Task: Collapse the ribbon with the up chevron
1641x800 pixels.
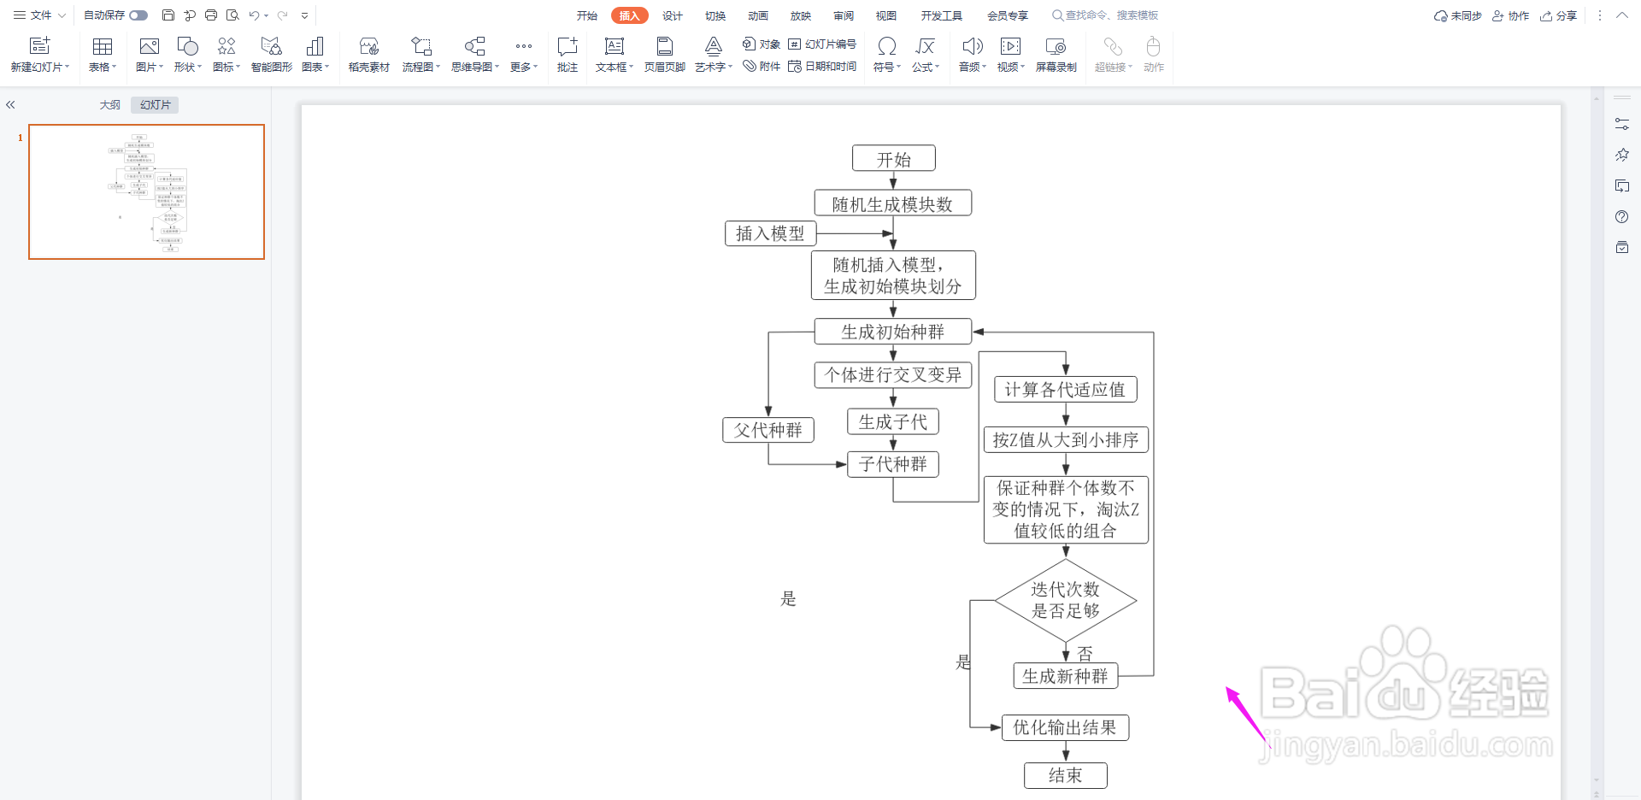Action: click(1621, 15)
